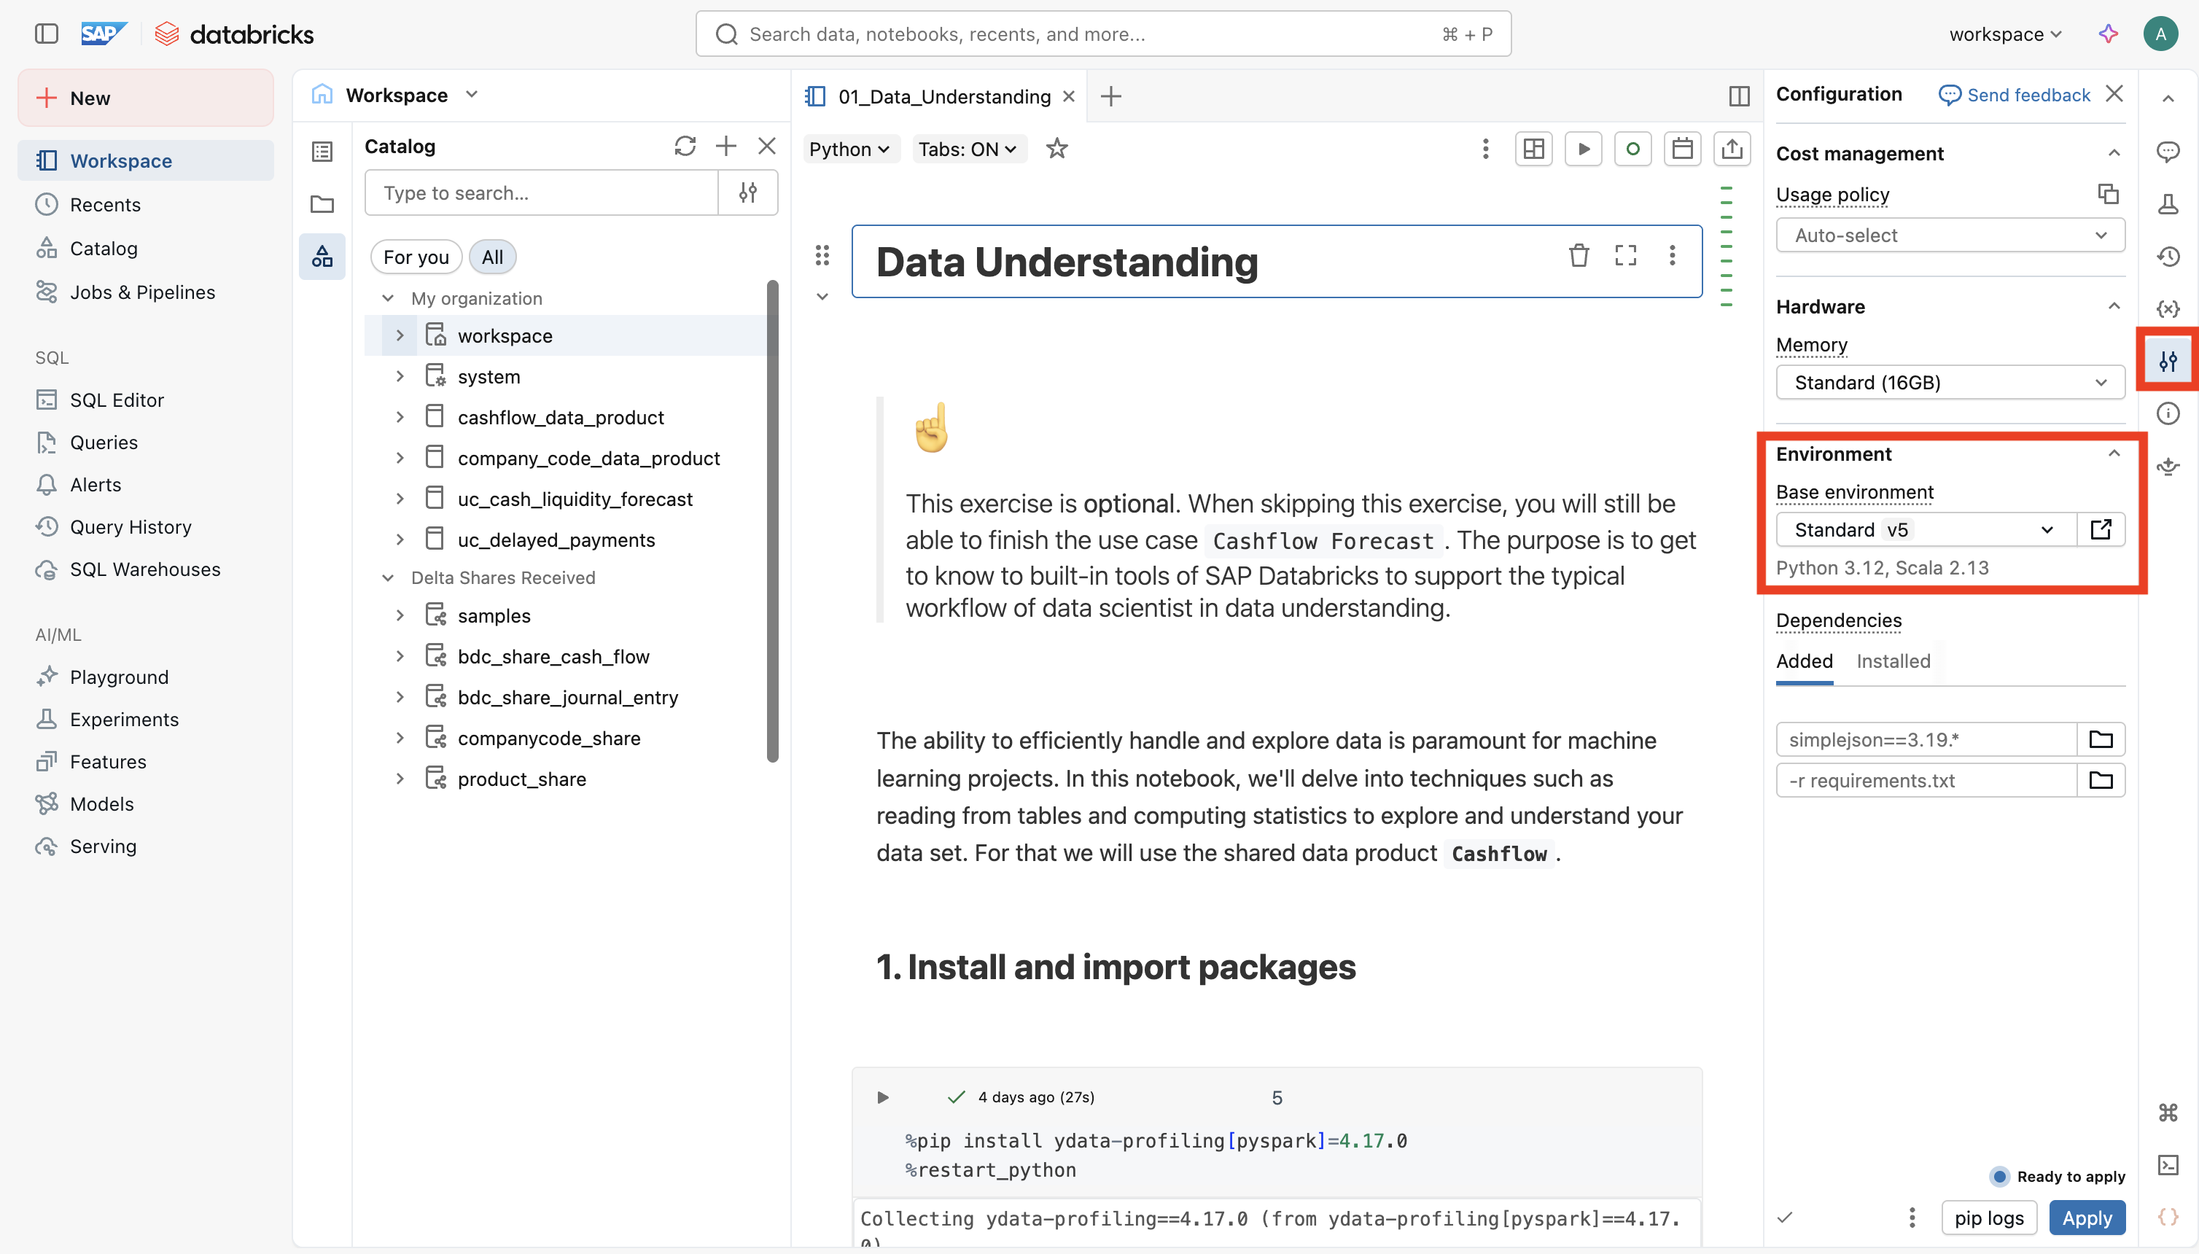Screen dimensions: 2199x1254
Task: Copy the usage policy icon
Action: point(2108,194)
